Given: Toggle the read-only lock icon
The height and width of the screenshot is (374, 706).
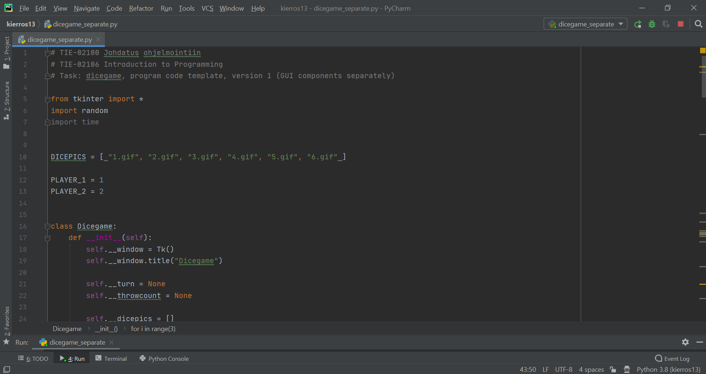Looking at the screenshot, I should 613,369.
